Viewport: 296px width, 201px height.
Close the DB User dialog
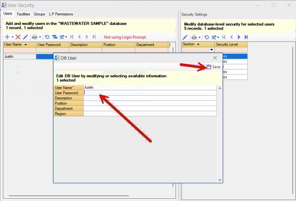215,58
